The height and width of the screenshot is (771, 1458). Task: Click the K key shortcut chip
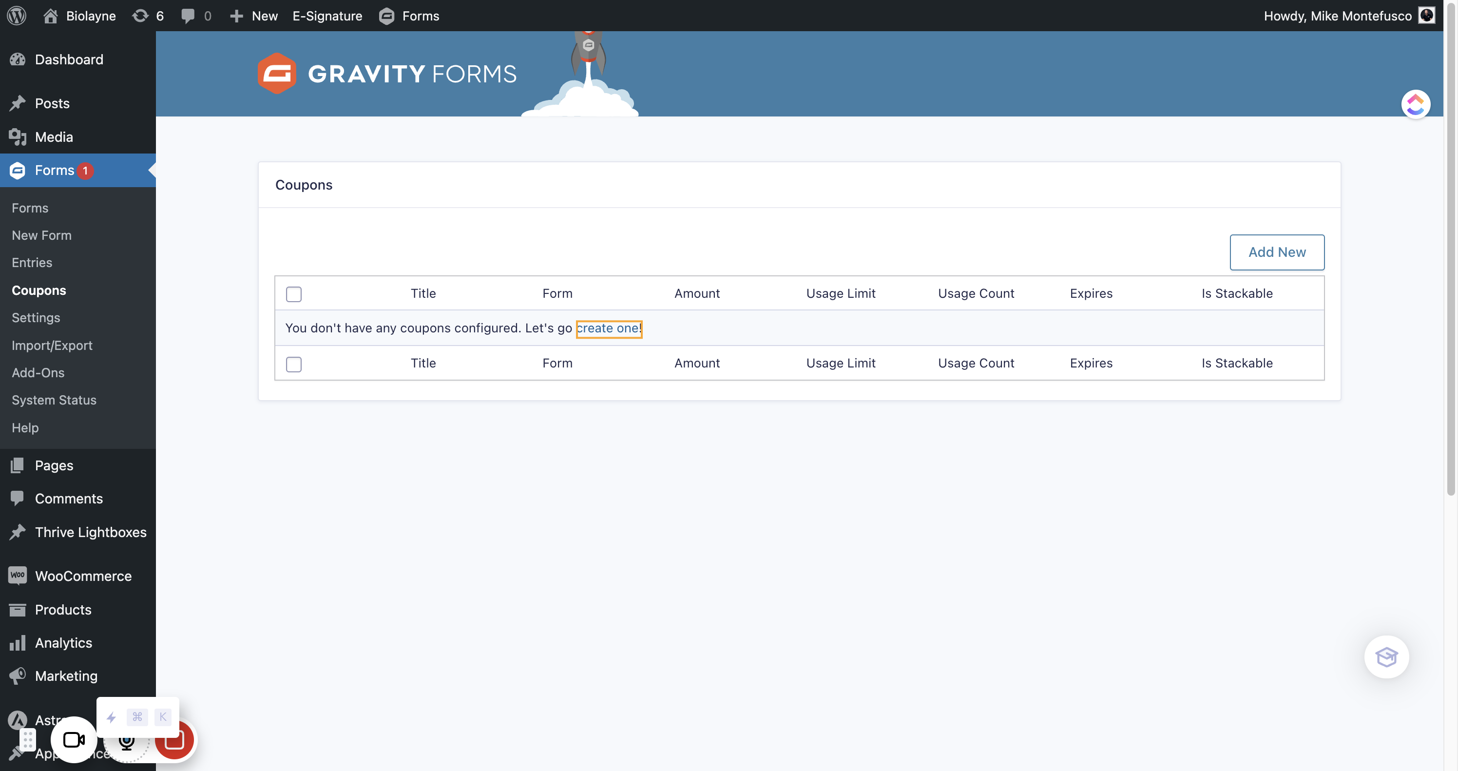coord(162,717)
